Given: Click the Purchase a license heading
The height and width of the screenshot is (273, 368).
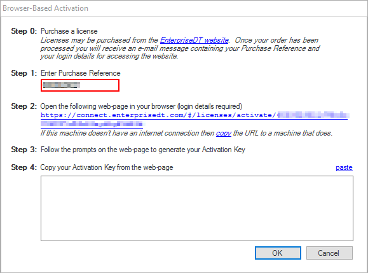Looking at the screenshot, I should tap(69, 31).
